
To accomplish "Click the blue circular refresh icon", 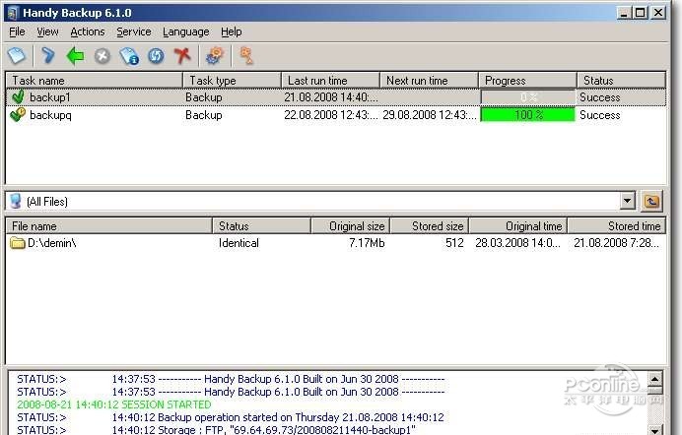I will pos(156,56).
